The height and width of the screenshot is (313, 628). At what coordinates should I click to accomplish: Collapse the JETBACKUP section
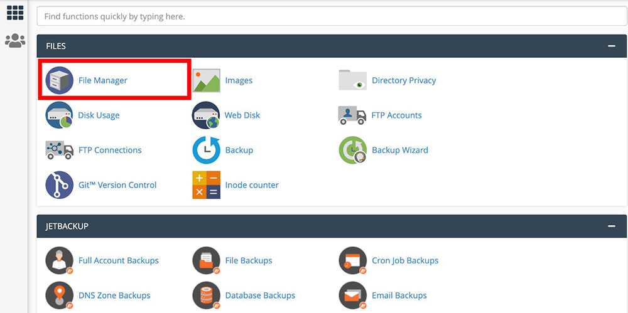611,226
